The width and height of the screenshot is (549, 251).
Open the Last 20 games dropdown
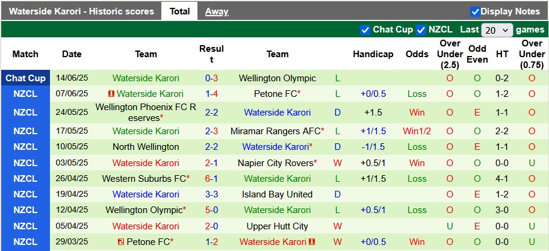point(497,30)
